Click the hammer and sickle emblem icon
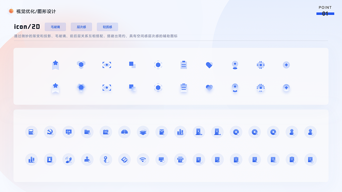342x192 pixels. point(50,132)
